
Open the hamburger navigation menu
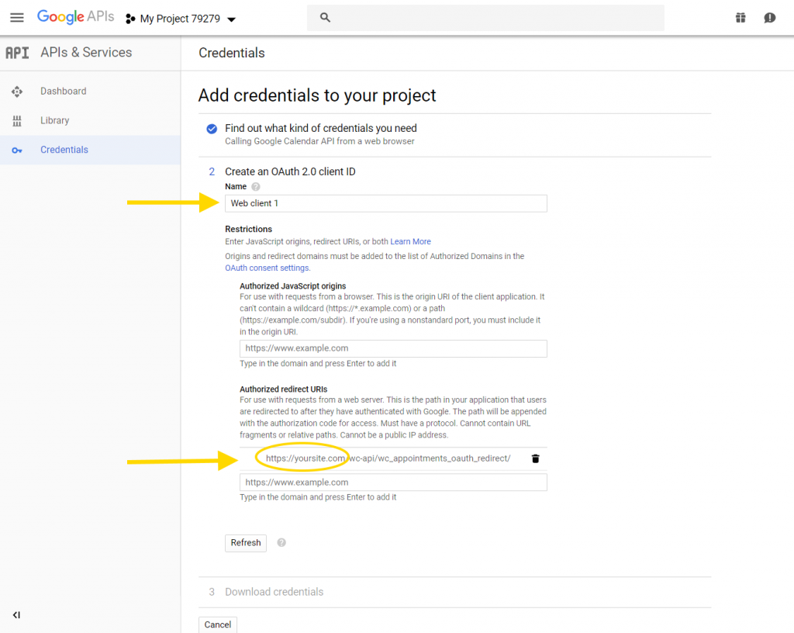click(17, 18)
